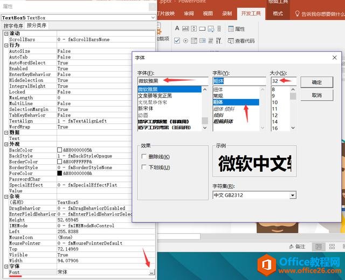
Task: Cancel the font dialog with 取消
Action: click(x=316, y=95)
